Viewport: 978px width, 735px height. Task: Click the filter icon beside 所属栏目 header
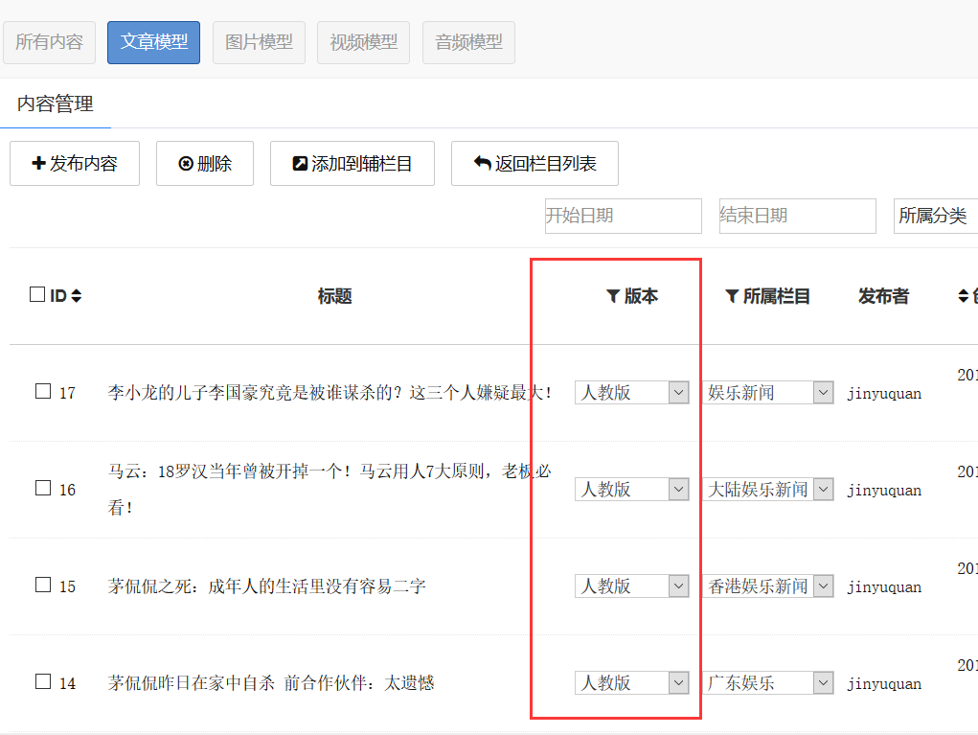pyautogui.click(x=732, y=297)
